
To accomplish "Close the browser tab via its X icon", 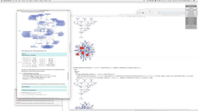I will pos(156,13).
